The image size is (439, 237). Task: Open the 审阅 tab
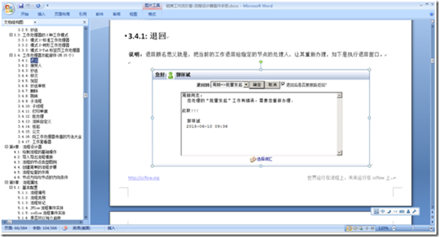tap(116, 14)
